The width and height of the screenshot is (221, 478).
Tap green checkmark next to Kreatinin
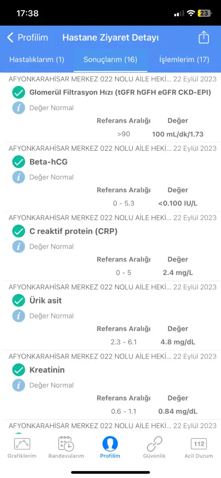[19, 370]
